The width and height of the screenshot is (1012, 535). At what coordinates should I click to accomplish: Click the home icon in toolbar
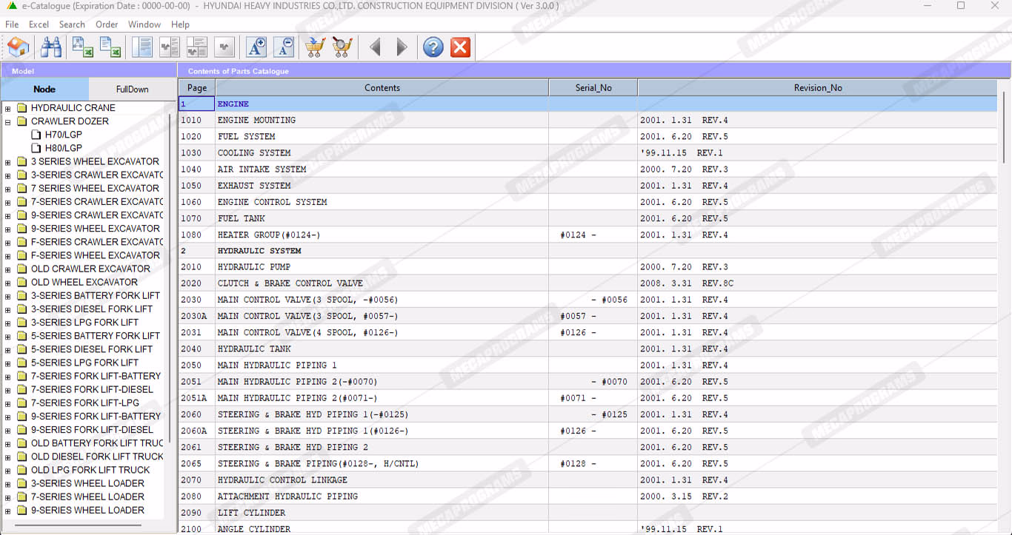click(19, 47)
